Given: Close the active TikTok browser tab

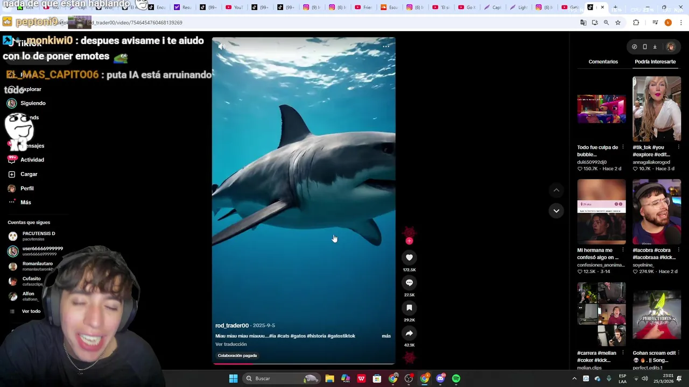Looking at the screenshot, I should [602, 8].
